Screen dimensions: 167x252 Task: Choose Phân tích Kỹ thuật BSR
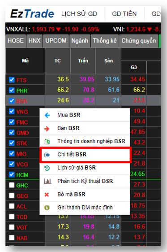85,181
